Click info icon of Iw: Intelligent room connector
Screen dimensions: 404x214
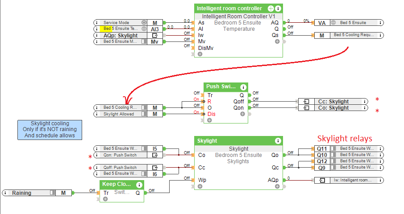(380, 180)
